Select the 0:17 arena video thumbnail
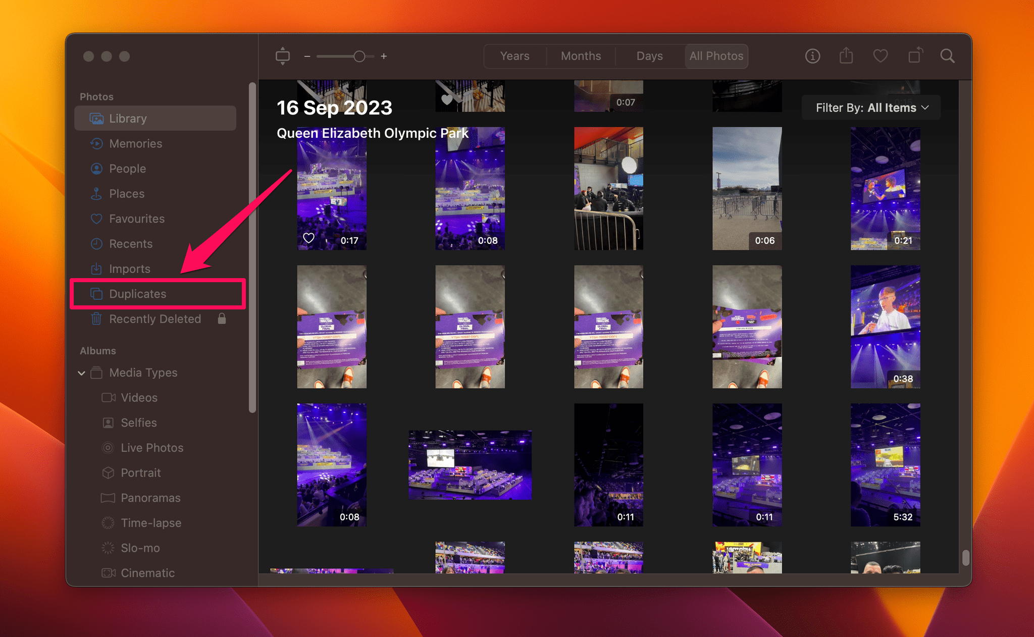This screenshot has width=1034, height=637. pos(332,188)
